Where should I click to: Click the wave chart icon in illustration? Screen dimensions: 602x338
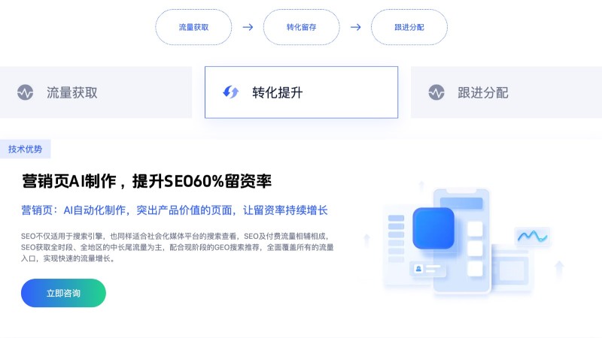pos(532,236)
